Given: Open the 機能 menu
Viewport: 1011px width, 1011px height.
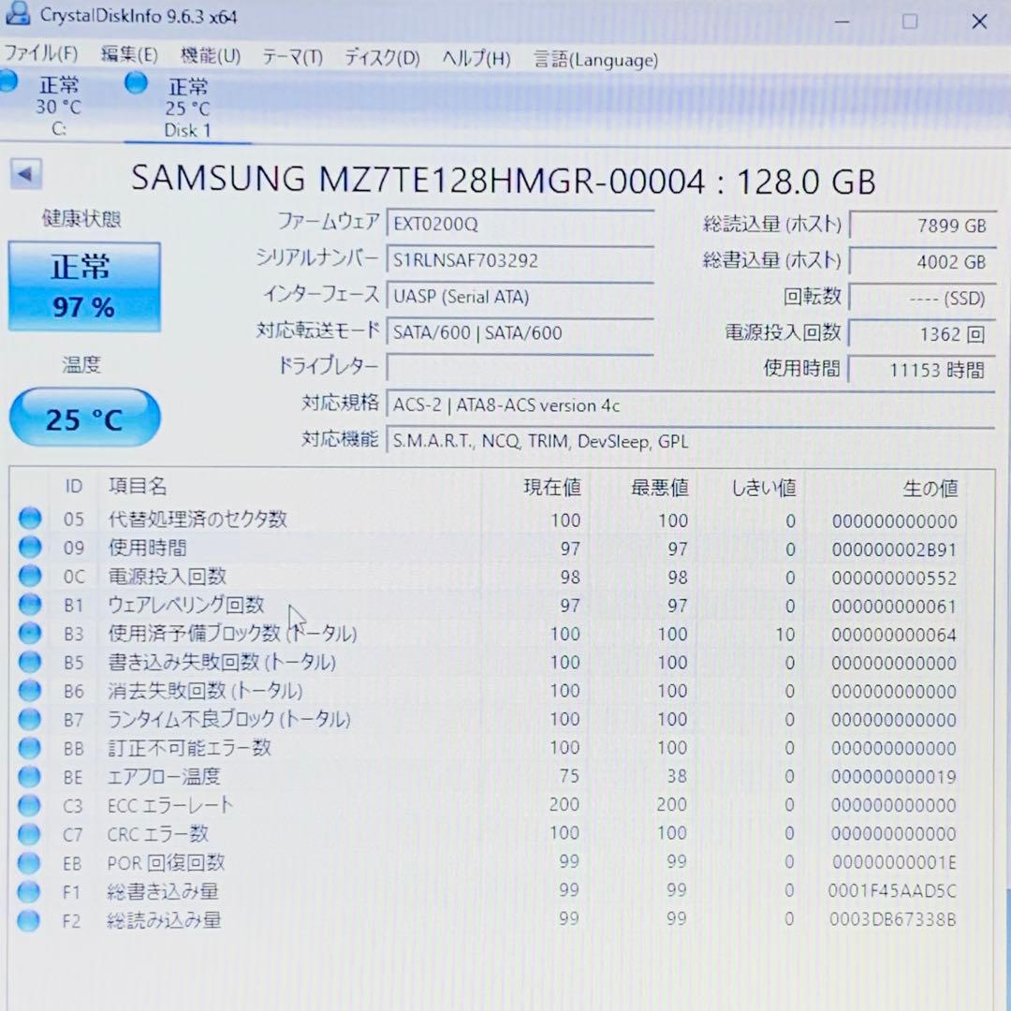Looking at the screenshot, I should pyautogui.click(x=211, y=57).
